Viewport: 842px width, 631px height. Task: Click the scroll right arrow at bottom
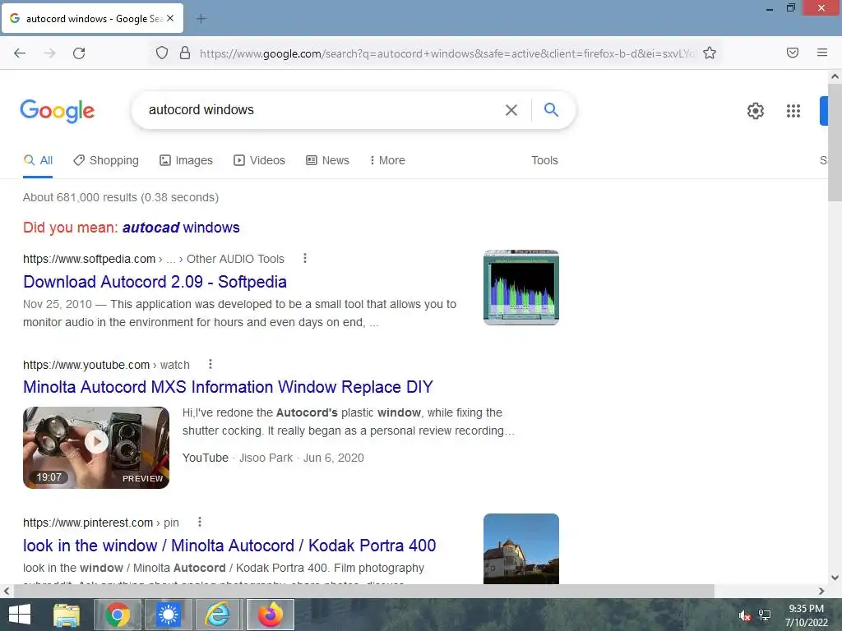click(821, 591)
